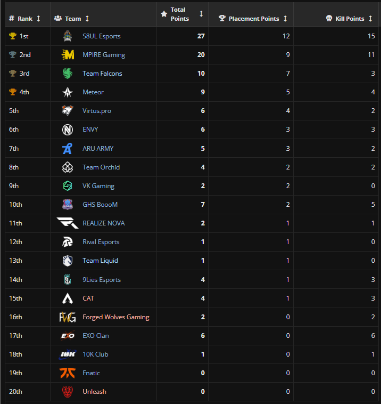381x404 pixels.
Task: Click the Kill Points header label
Action: pos(350,19)
